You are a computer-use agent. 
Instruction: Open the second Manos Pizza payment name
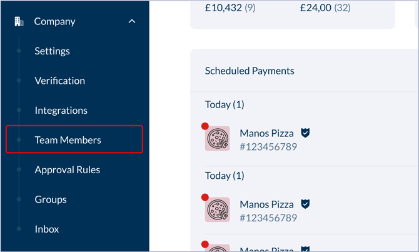click(266, 204)
